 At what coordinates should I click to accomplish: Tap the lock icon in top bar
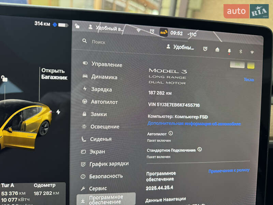coord(78,26)
